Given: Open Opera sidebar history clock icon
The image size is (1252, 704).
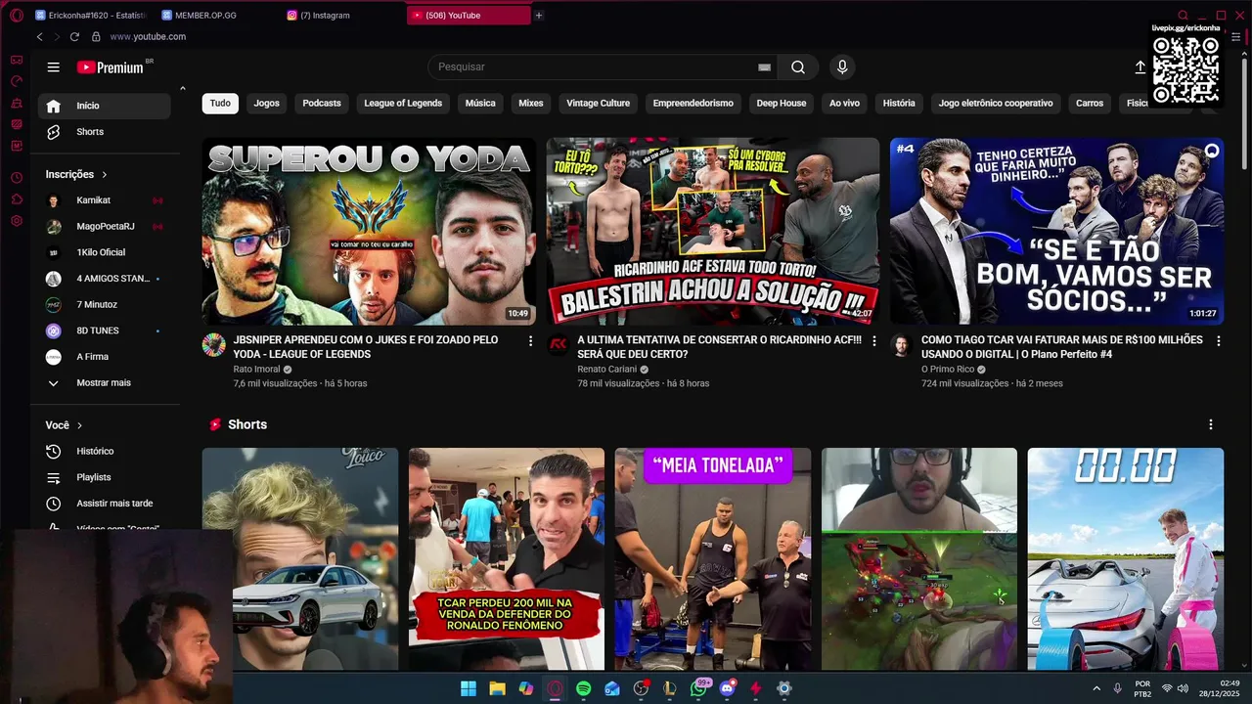Looking at the screenshot, I should [x=17, y=178].
